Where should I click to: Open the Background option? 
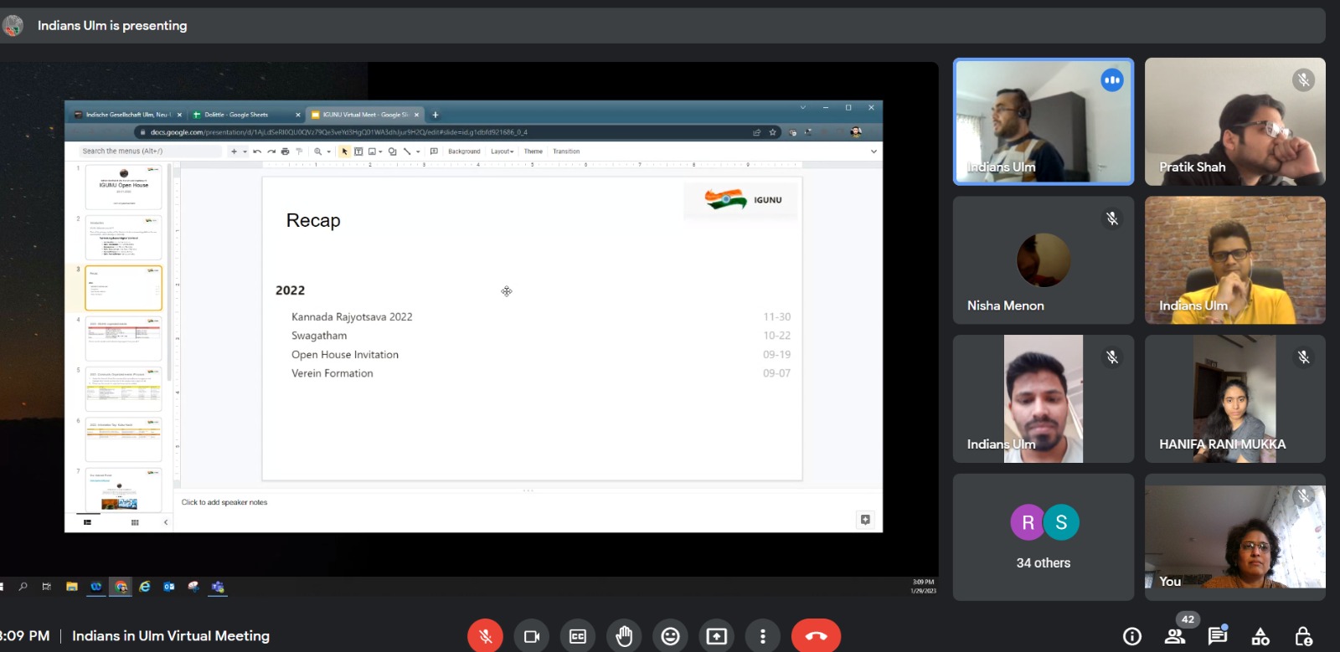pos(464,151)
